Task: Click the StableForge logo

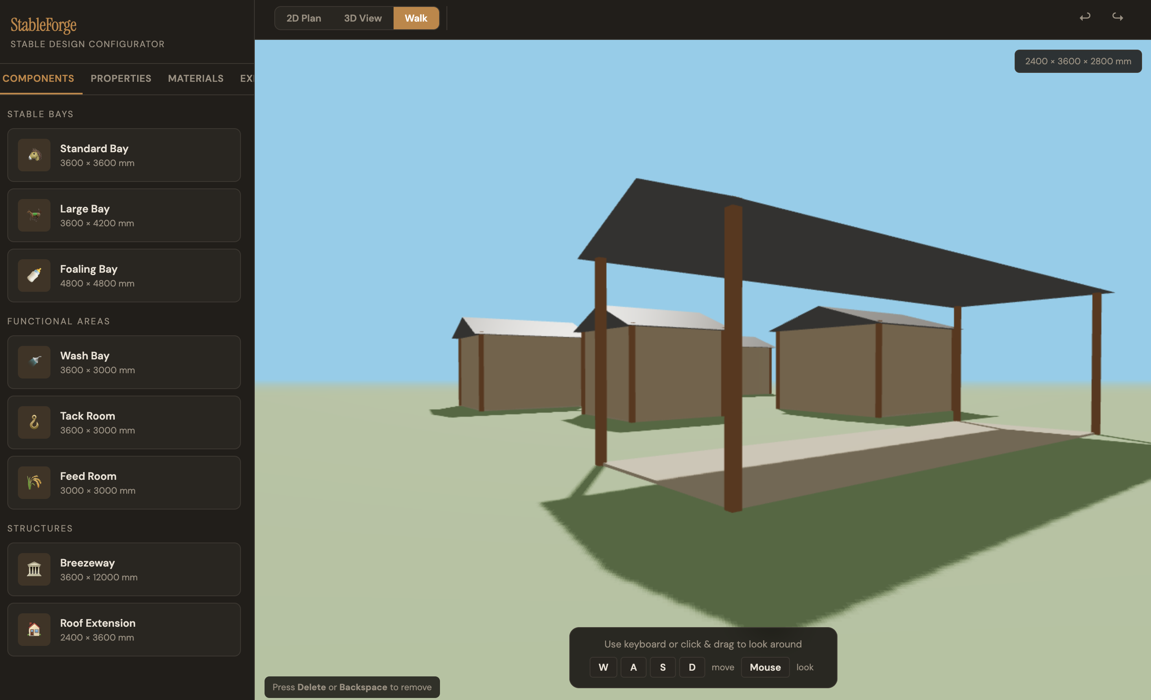Action: (x=44, y=25)
